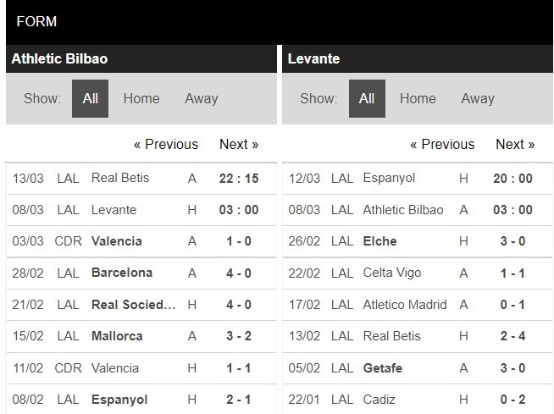Screen dimensions: 554x414
Task: Select the All filter under Levante
Action: point(366,98)
